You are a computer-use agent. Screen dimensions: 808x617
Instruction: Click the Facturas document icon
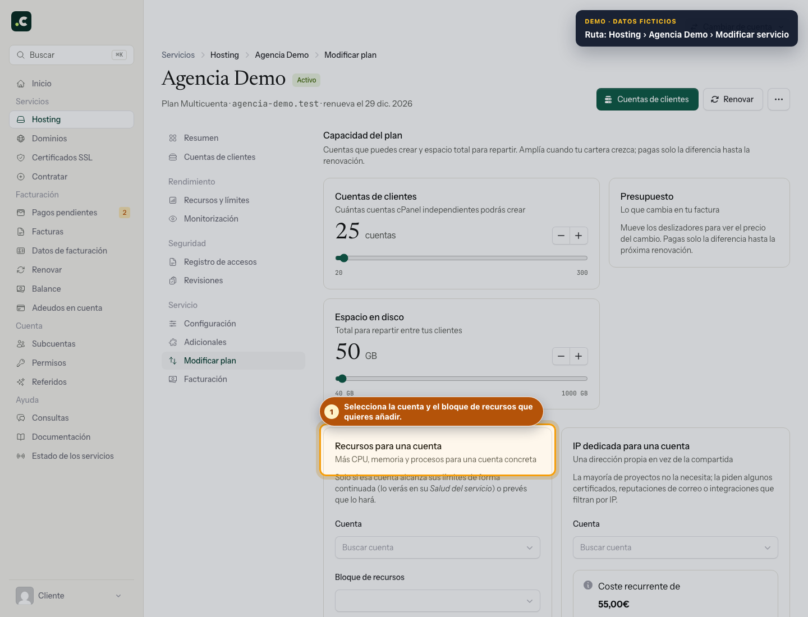tap(21, 232)
